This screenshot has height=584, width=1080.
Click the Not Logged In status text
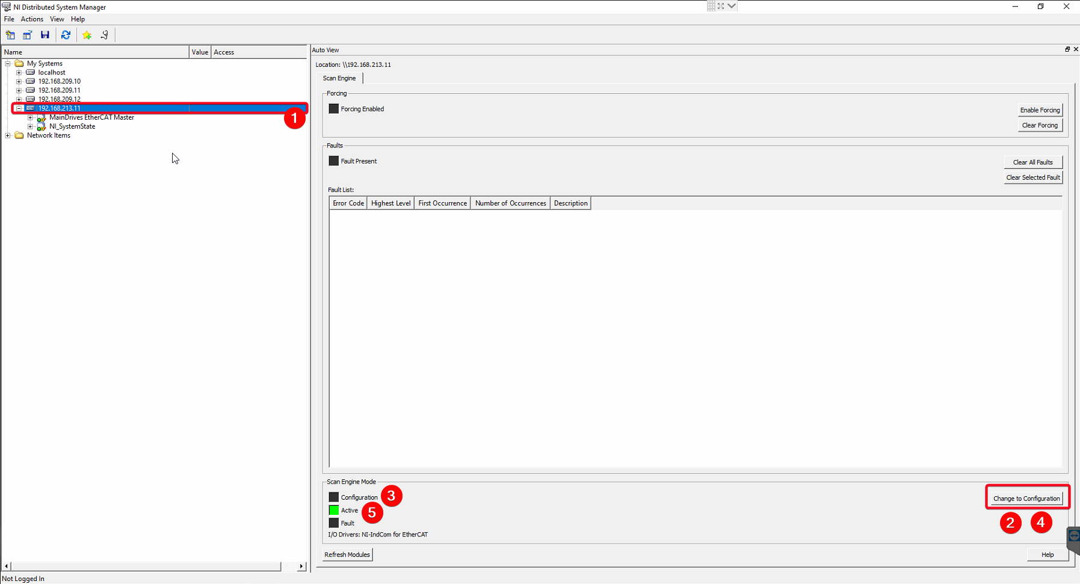[23, 579]
